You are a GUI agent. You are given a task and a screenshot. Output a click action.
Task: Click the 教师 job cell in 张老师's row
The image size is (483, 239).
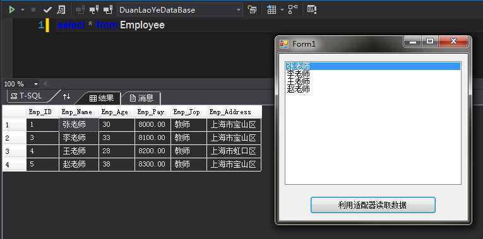(189, 125)
